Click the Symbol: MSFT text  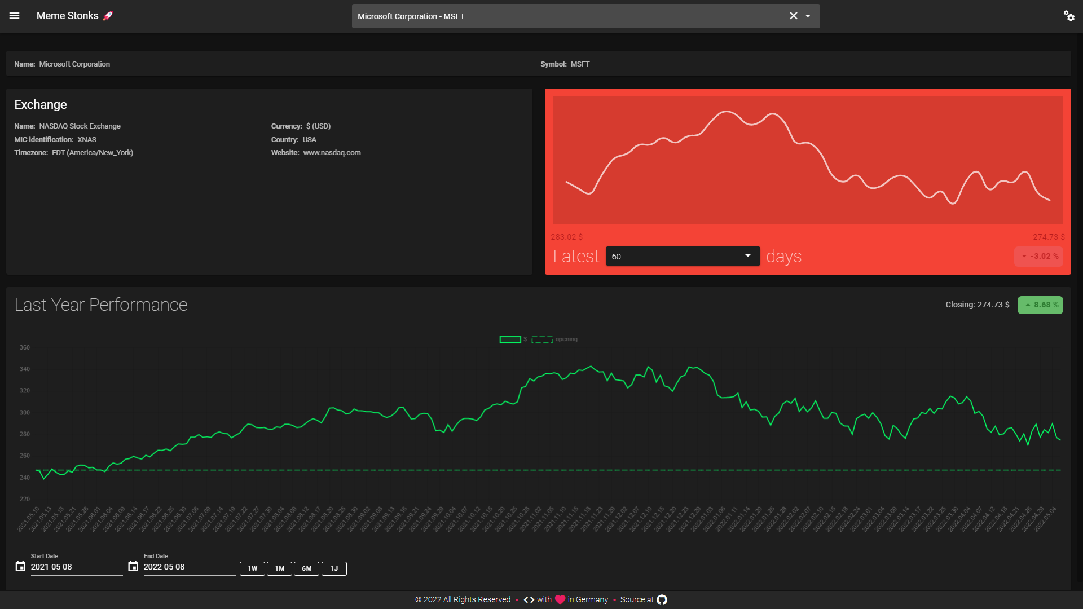(565, 64)
